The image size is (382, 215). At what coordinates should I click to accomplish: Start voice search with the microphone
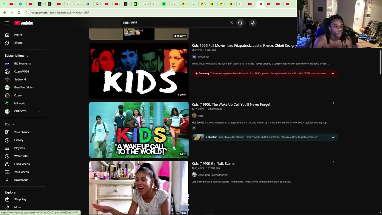point(253,23)
